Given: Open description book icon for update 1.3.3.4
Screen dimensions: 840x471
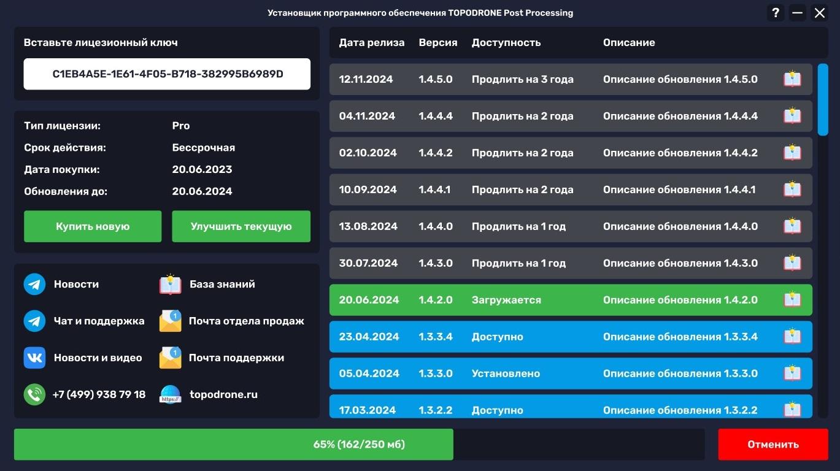Looking at the screenshot, I should (792, 337).
